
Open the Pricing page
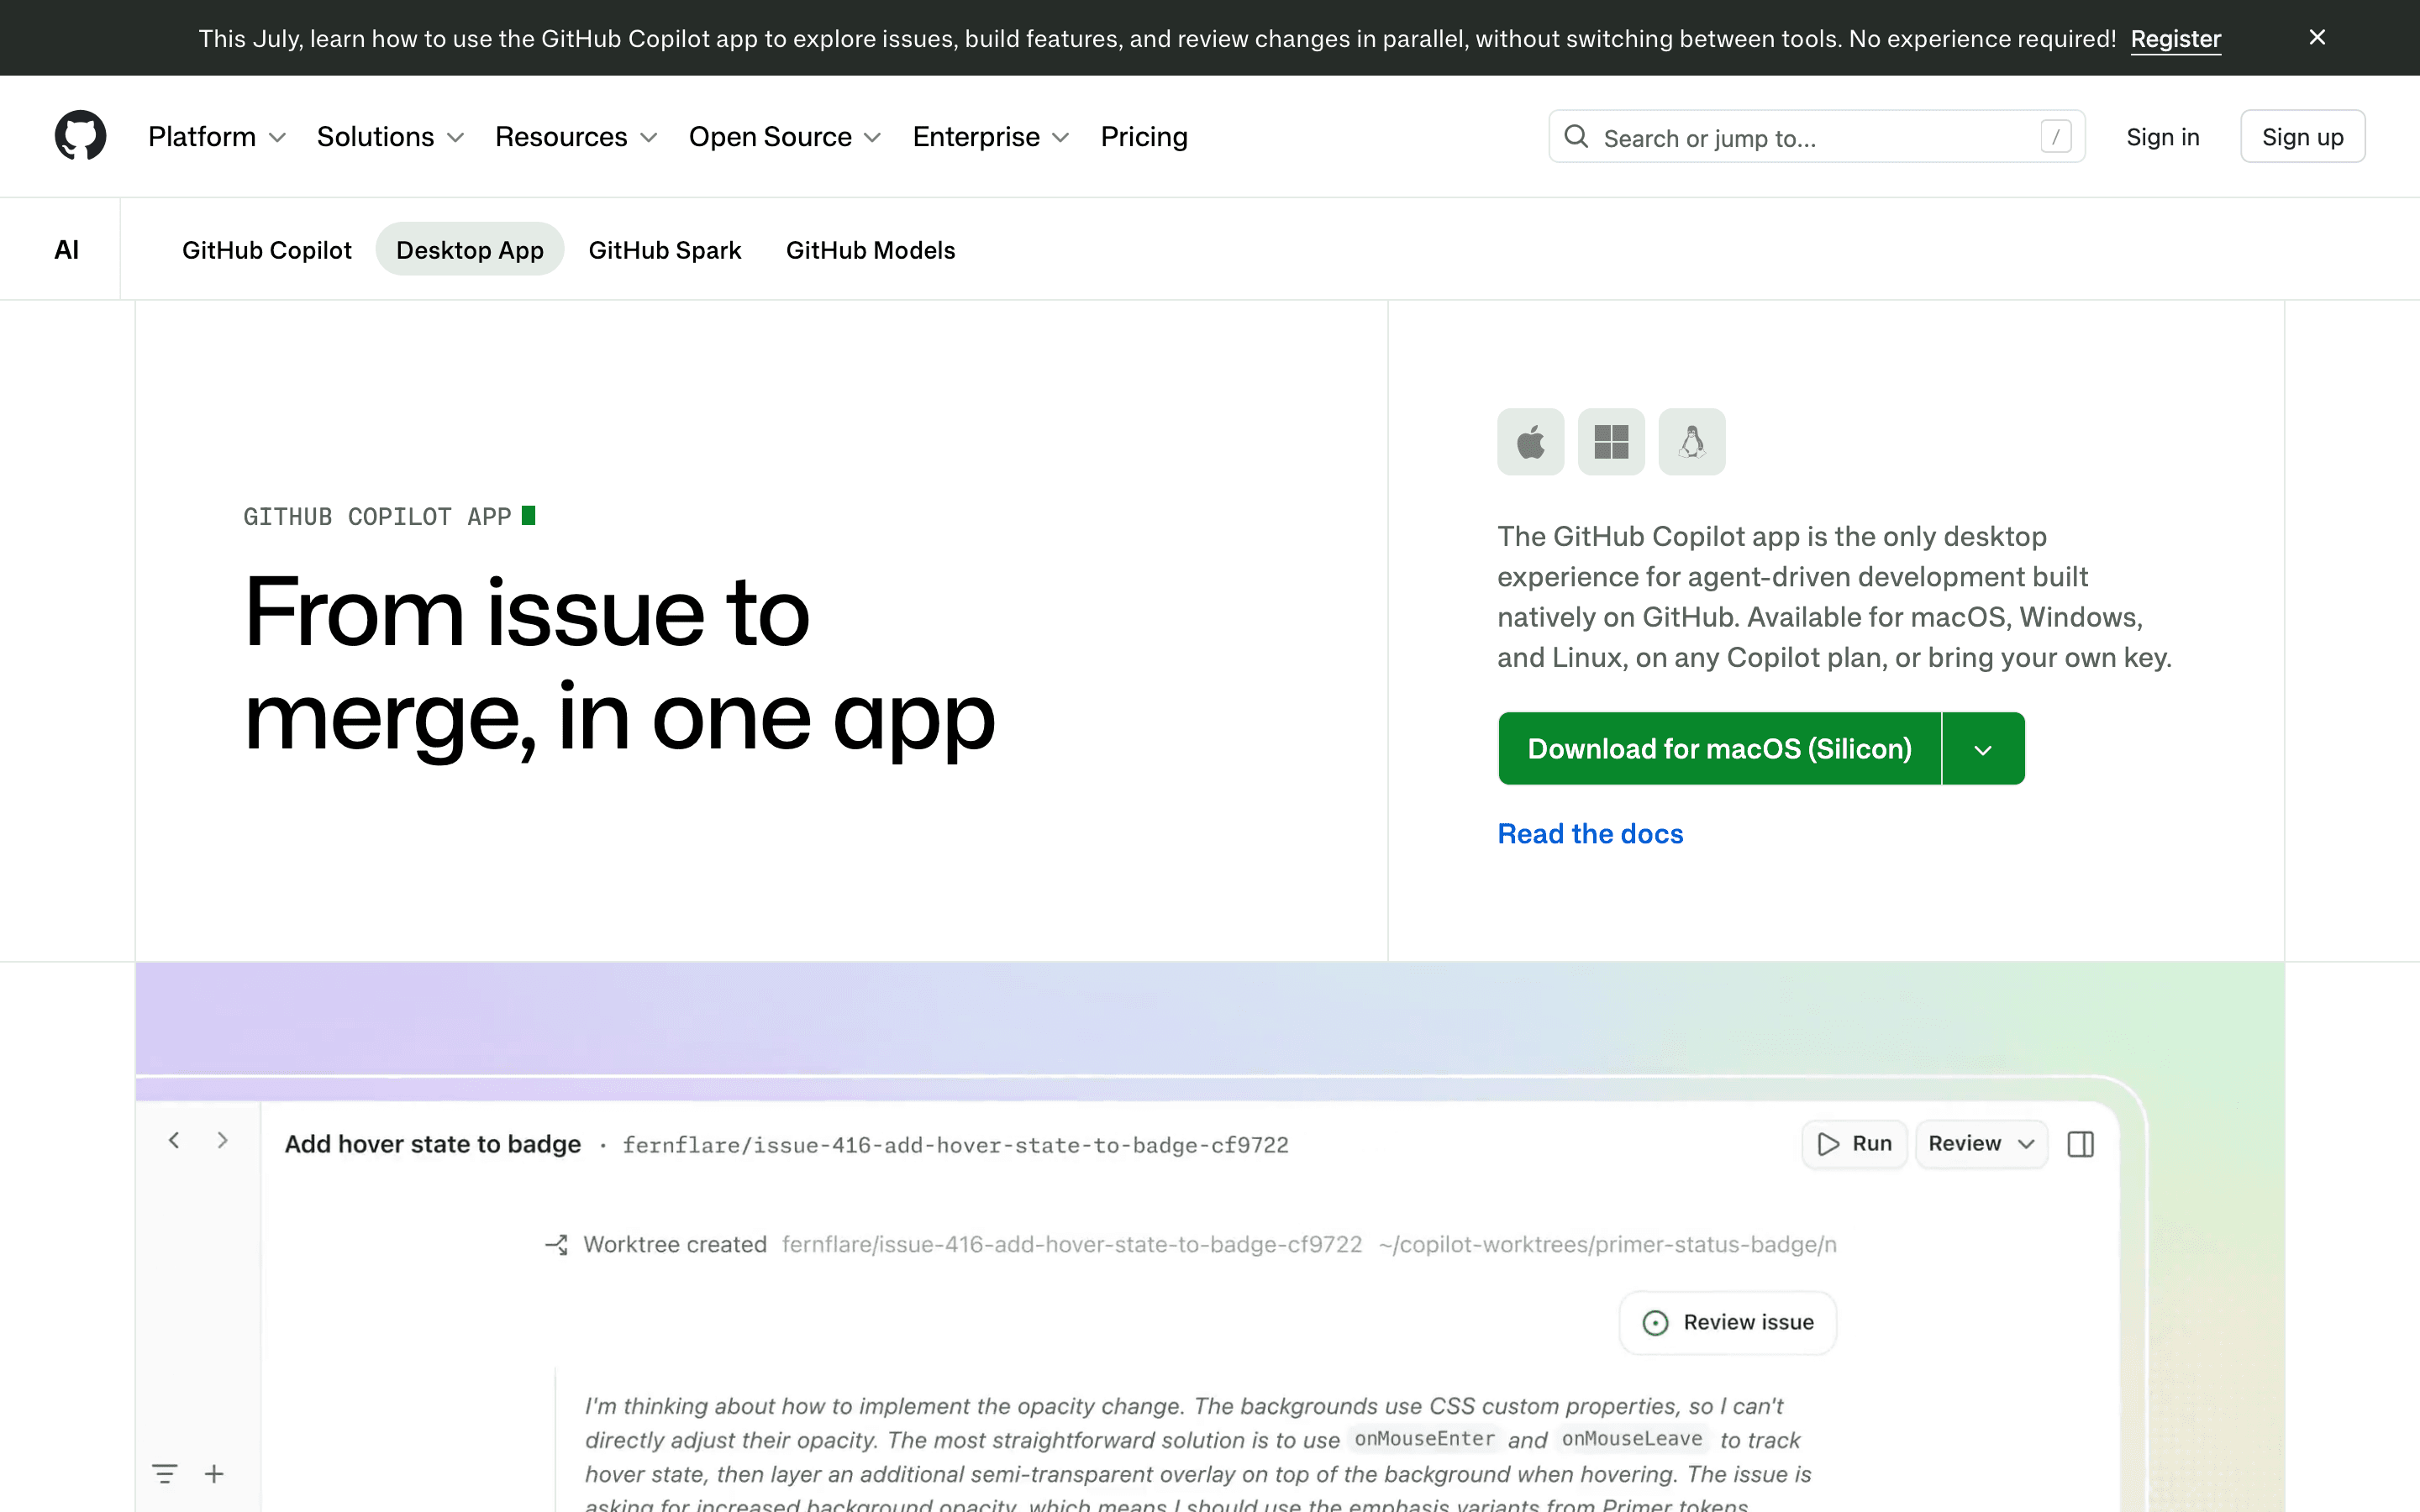click(1144, 136)
